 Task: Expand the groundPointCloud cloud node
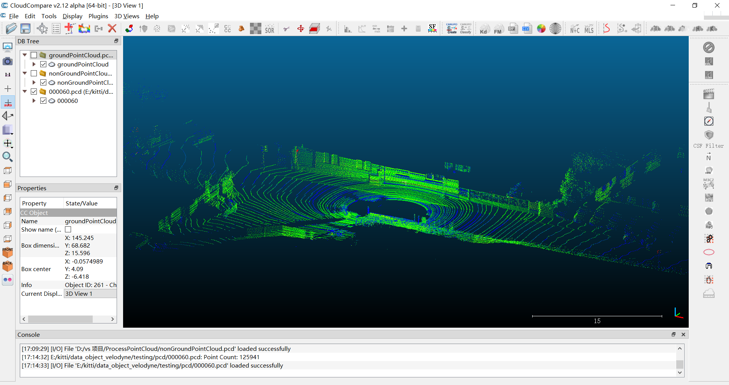coord(34,64)
